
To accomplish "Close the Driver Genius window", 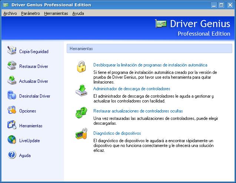I will pyautogui.click(x=230, y=5).
